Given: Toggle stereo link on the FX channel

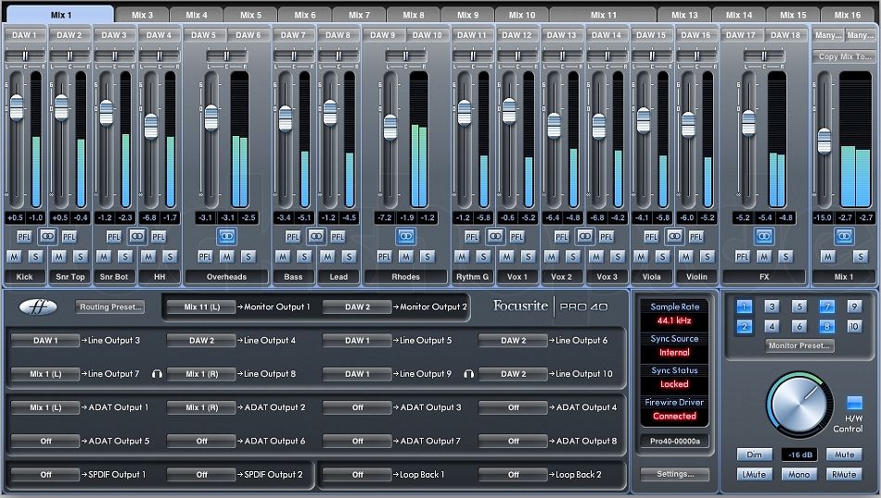Looking at the screenshot, I should coord(763,237).
